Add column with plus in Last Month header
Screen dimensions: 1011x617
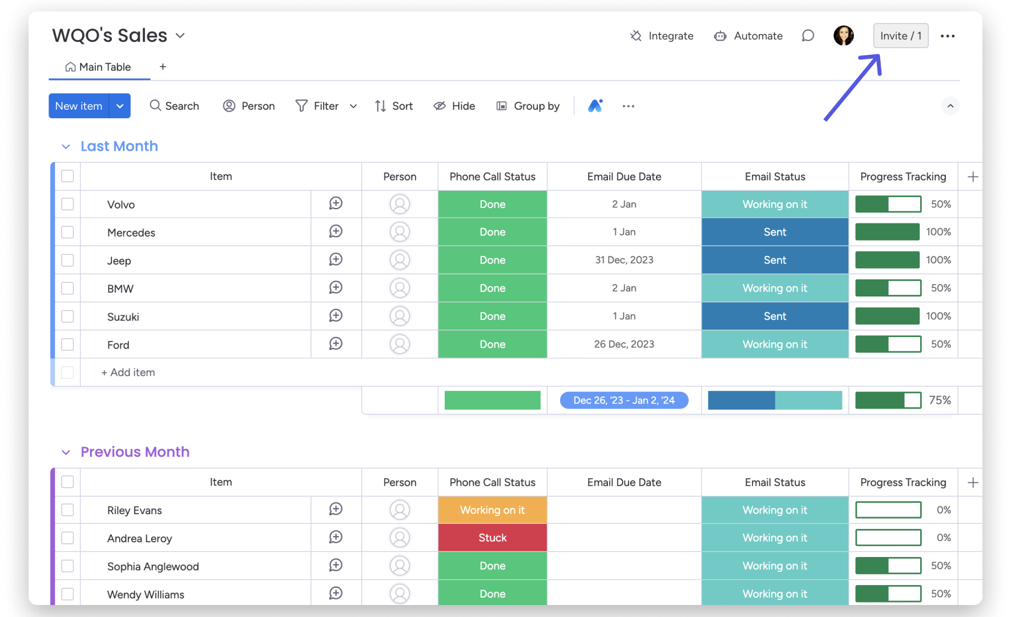pyautogui.click(x=973, y=177)
